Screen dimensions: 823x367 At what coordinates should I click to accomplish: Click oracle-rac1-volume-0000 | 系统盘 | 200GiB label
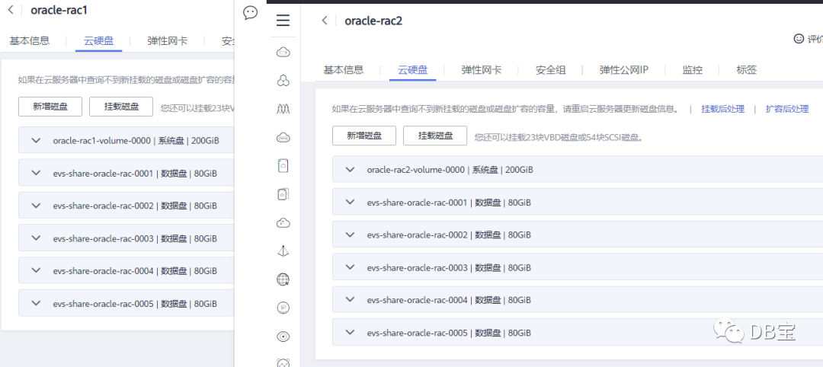point(136,141)
